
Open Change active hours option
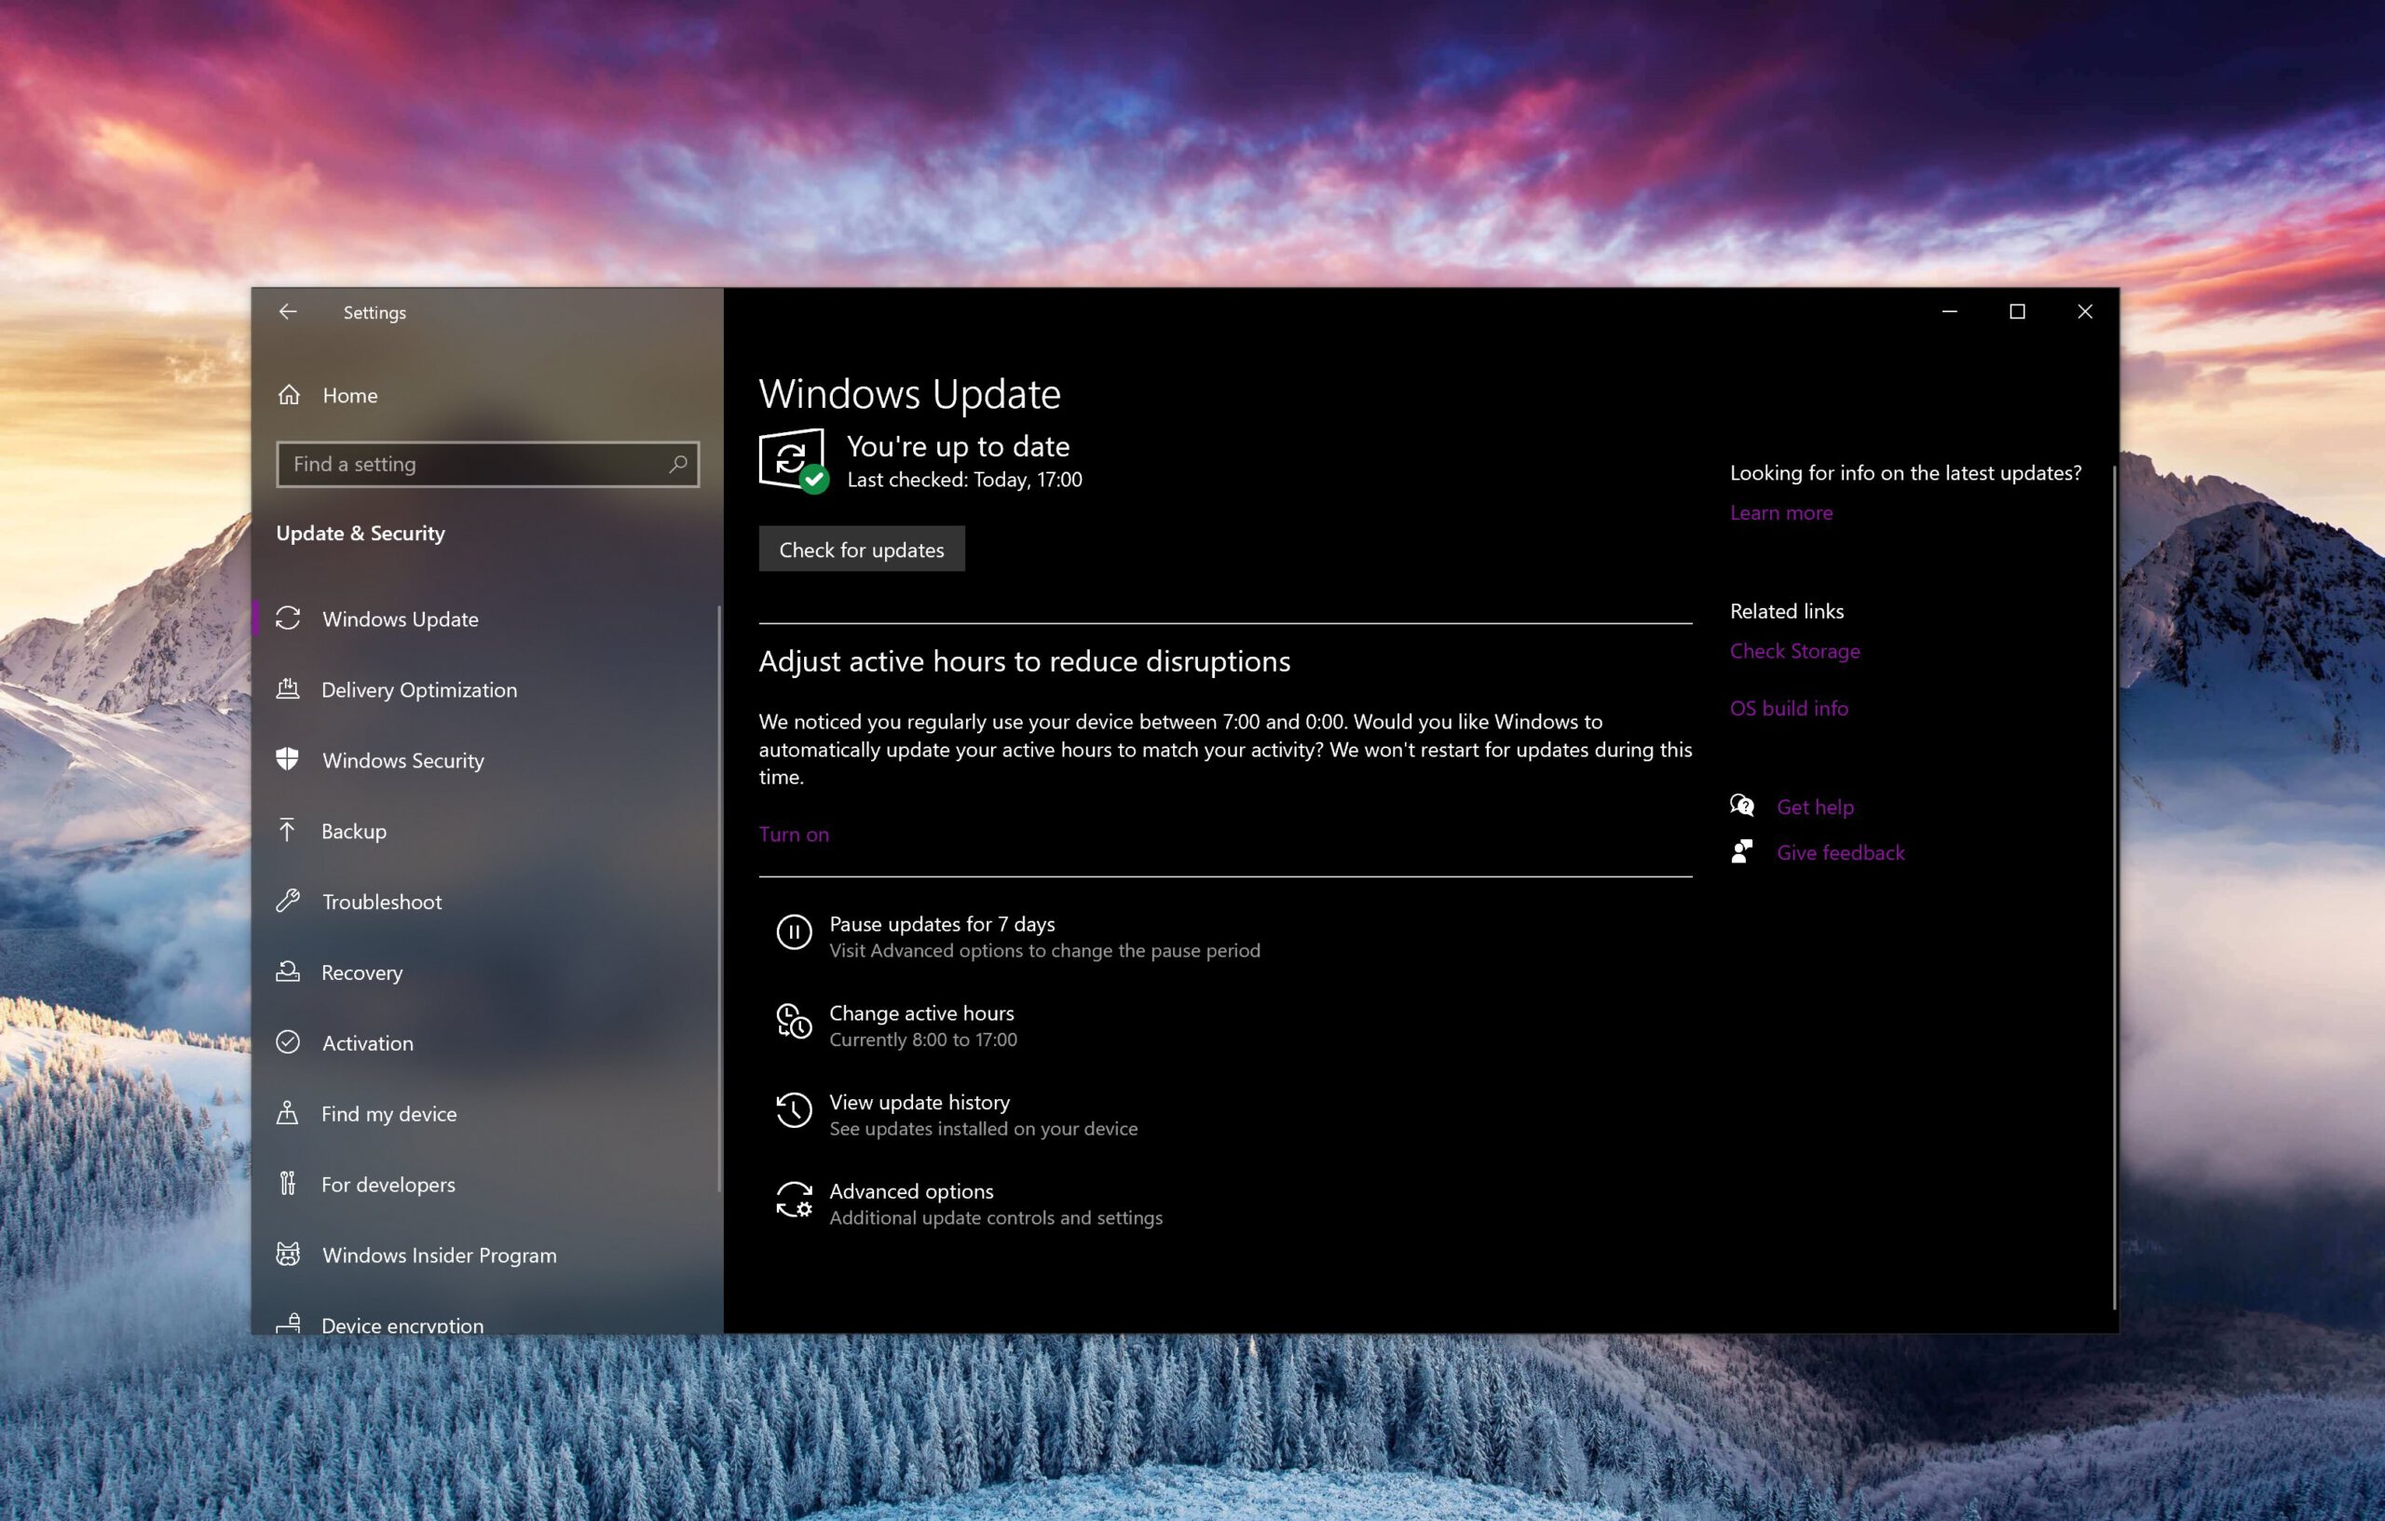[x=1226, y=1025]
